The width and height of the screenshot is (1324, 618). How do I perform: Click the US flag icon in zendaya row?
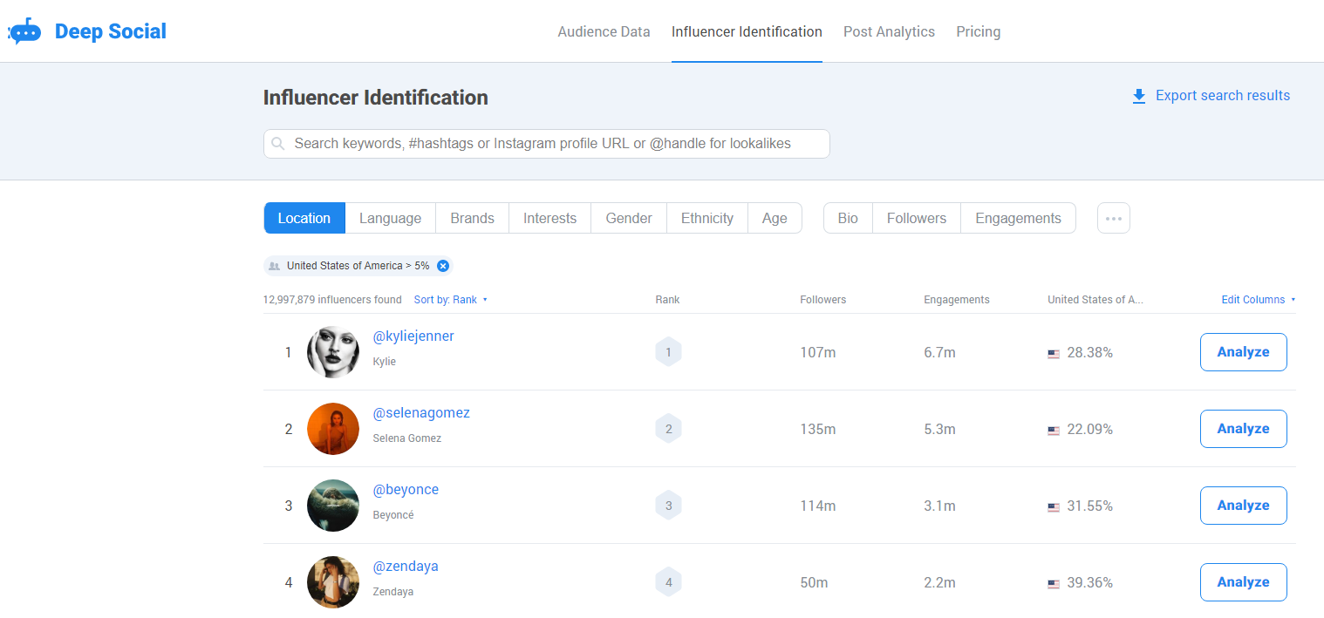1054,584
